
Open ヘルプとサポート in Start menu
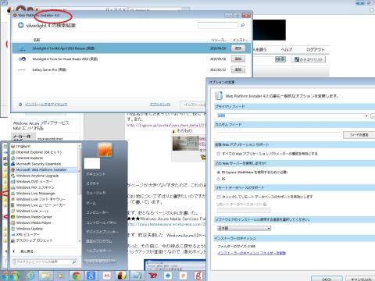coord(99,251)
